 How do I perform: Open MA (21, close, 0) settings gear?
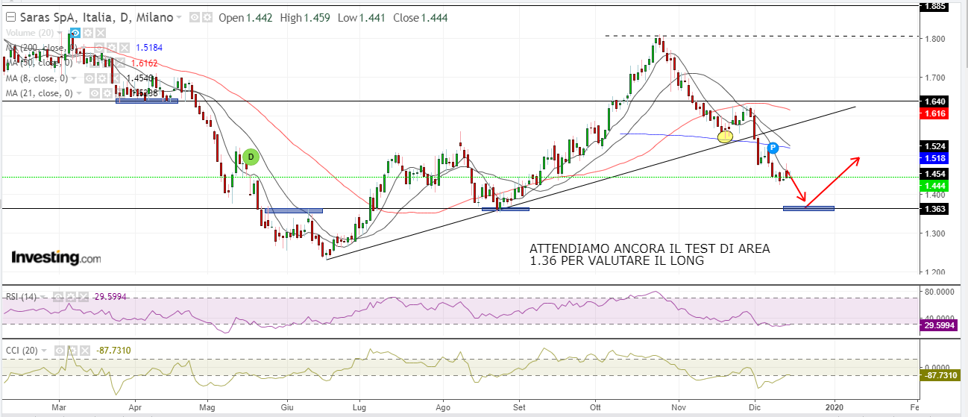[107, 93]
